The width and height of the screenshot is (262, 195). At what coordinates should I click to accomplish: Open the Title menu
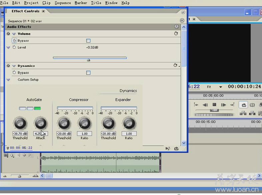pos(96,3)
